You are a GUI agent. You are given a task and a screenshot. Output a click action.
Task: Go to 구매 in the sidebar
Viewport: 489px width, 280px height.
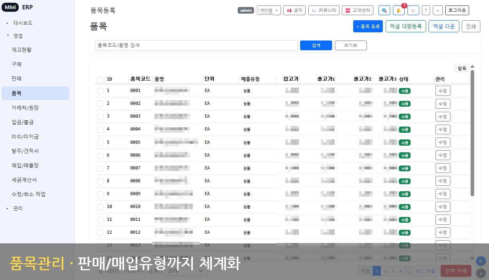(x=16, y=64)
